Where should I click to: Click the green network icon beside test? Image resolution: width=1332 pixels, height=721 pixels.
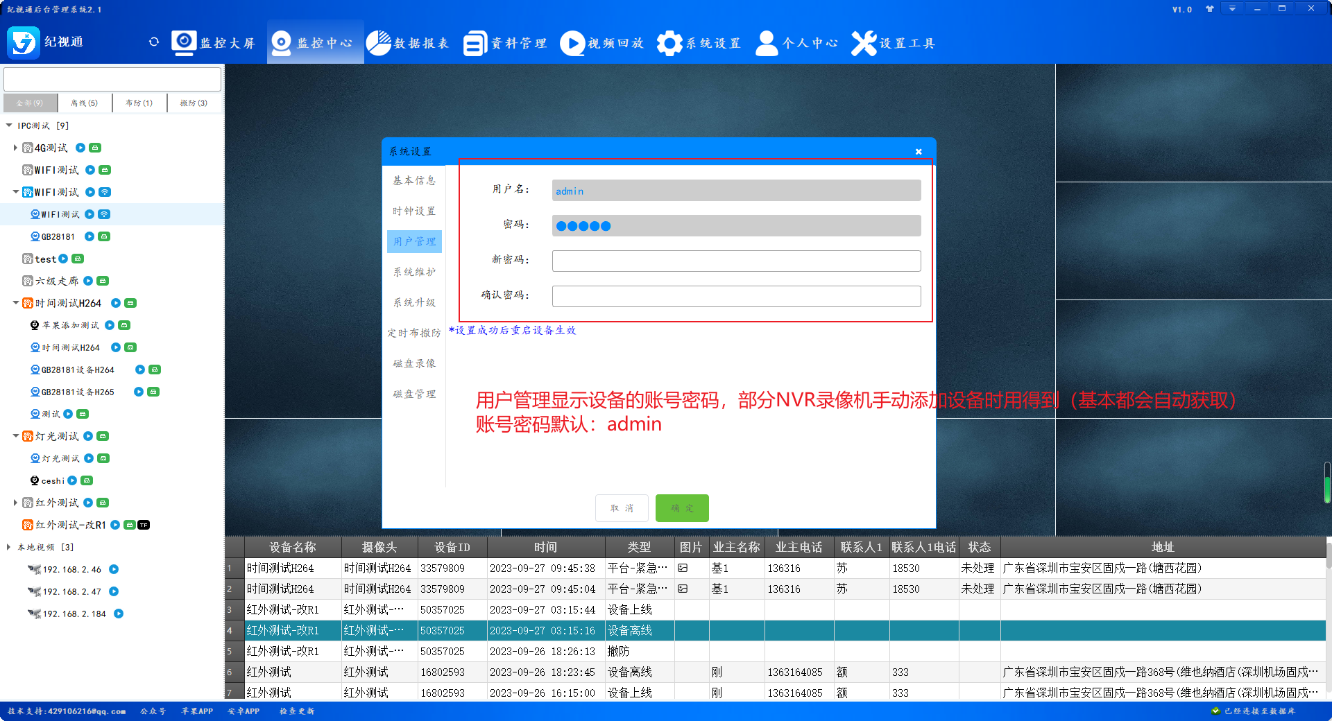click(78, 259)
